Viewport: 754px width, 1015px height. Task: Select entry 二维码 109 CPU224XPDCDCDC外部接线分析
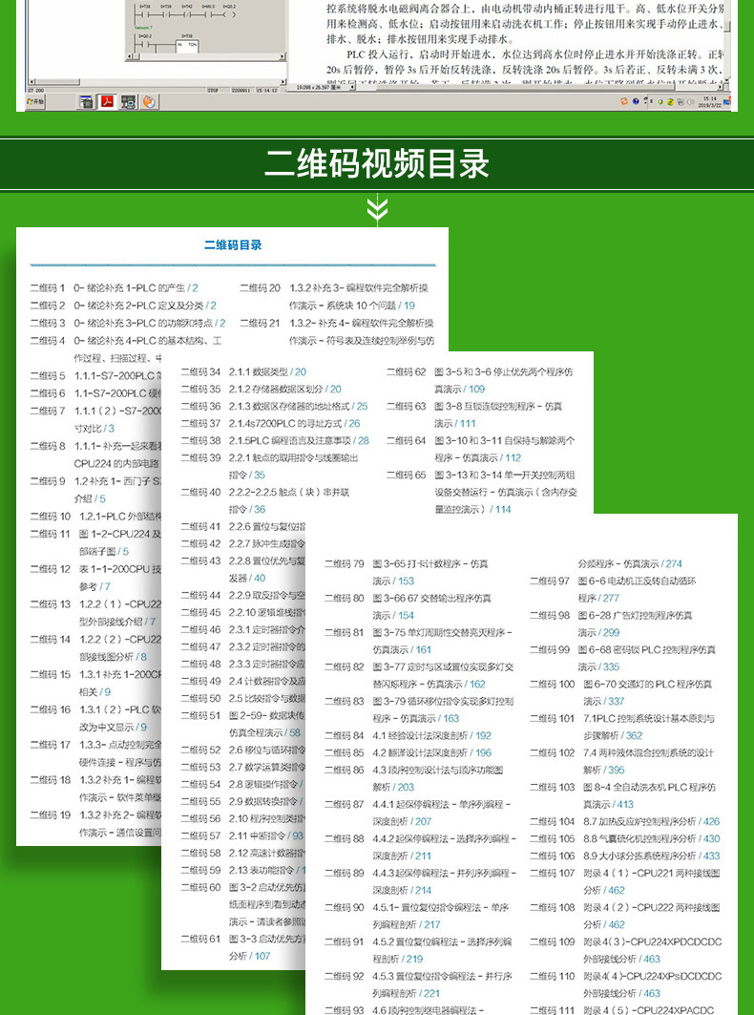[626, 950]
